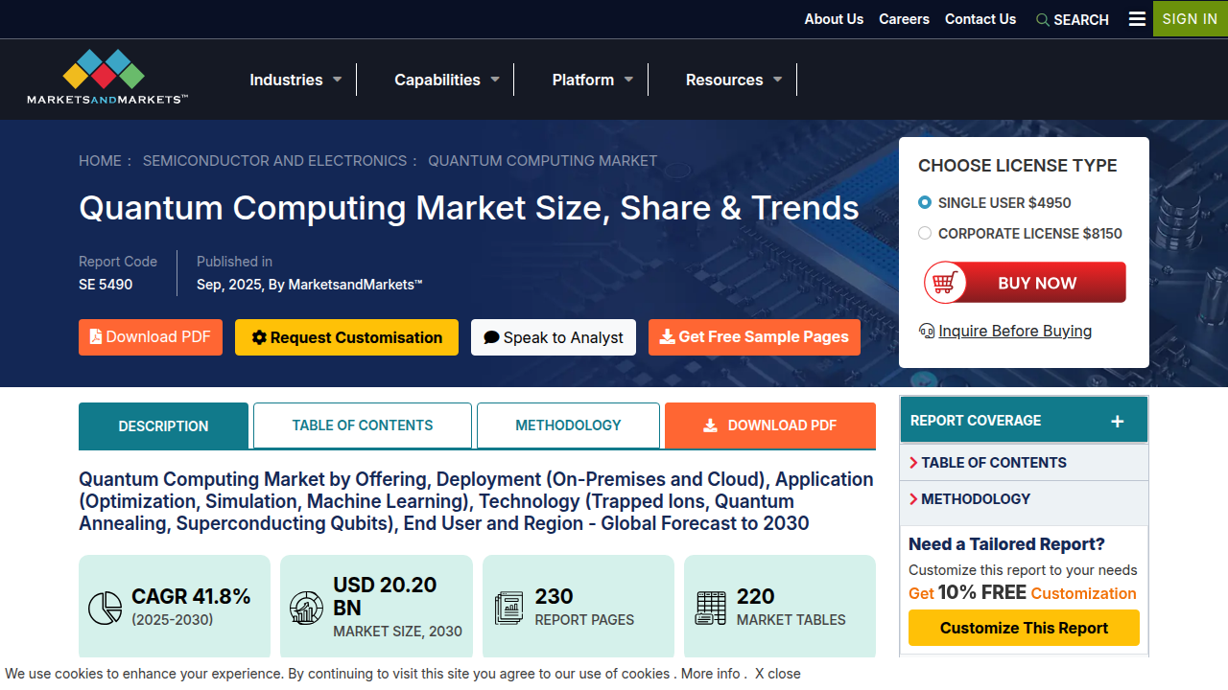Open Inquire Before Buying link
This screenshot has width=1228, height=690.
(x=1015, y=331)
